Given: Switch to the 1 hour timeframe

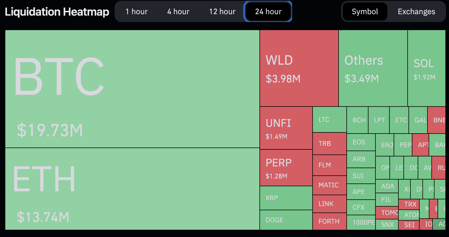Looking at the screenshot, I should (136, 12).
